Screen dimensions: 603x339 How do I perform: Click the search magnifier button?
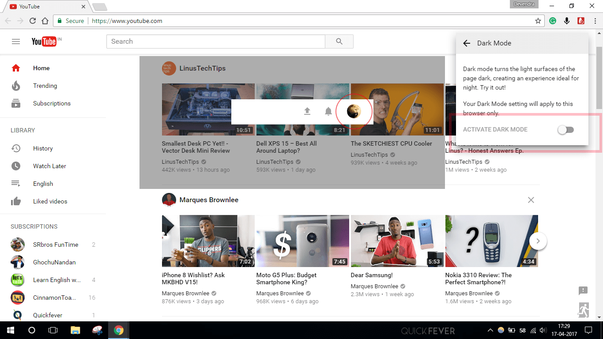(x=339, y=41)
